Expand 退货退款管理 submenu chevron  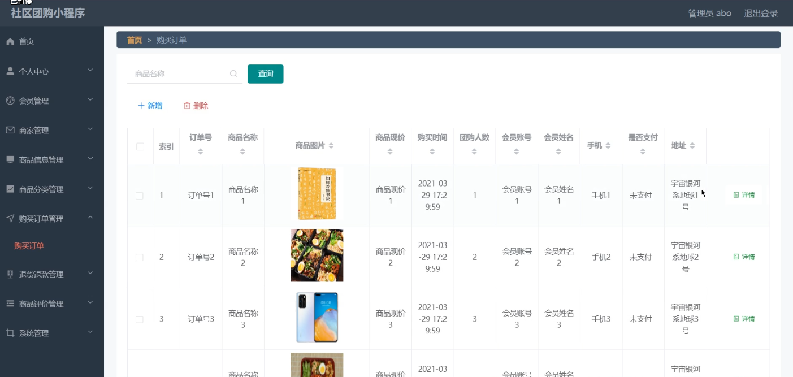[90, 273]
